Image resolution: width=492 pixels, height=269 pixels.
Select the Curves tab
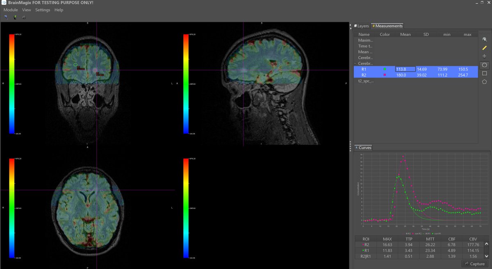click(x=363, y=148)
